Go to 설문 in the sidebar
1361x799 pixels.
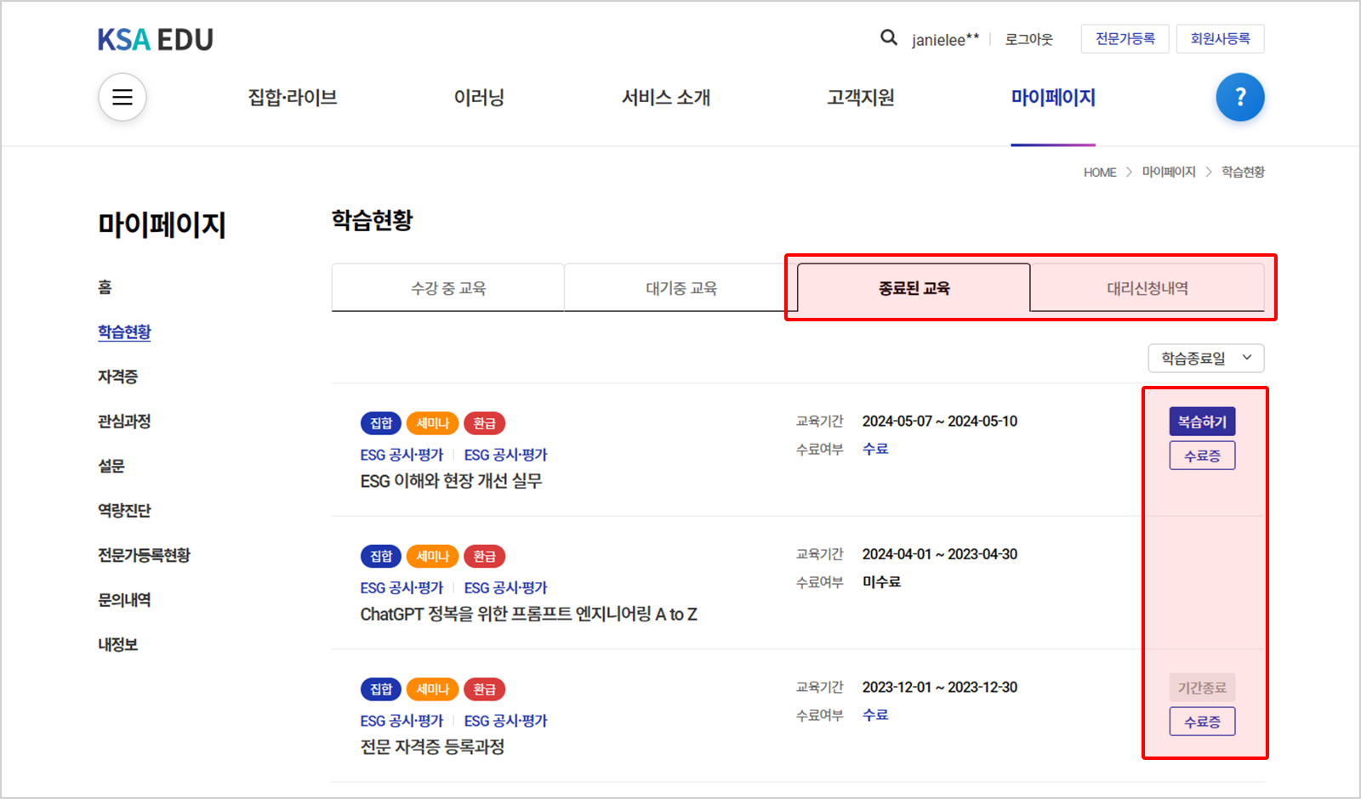click(x=111, y=466)
